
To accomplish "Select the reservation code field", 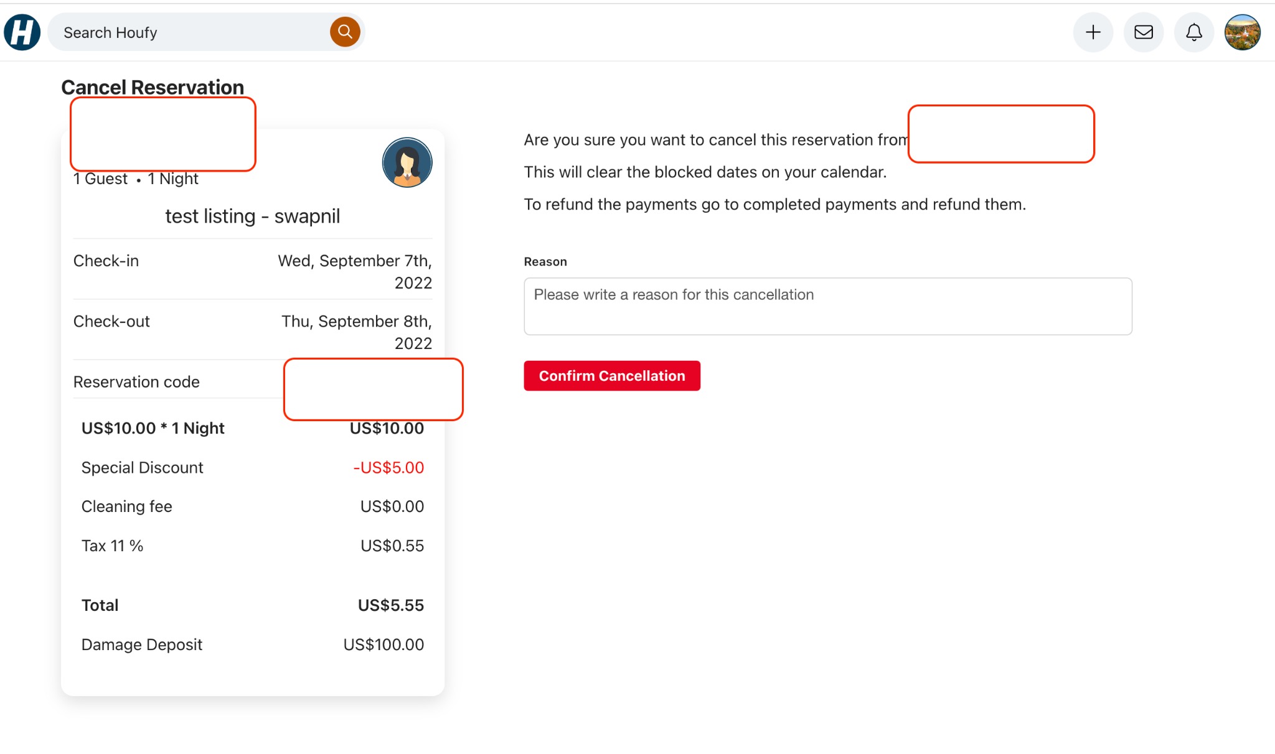I will coord(374,381).
